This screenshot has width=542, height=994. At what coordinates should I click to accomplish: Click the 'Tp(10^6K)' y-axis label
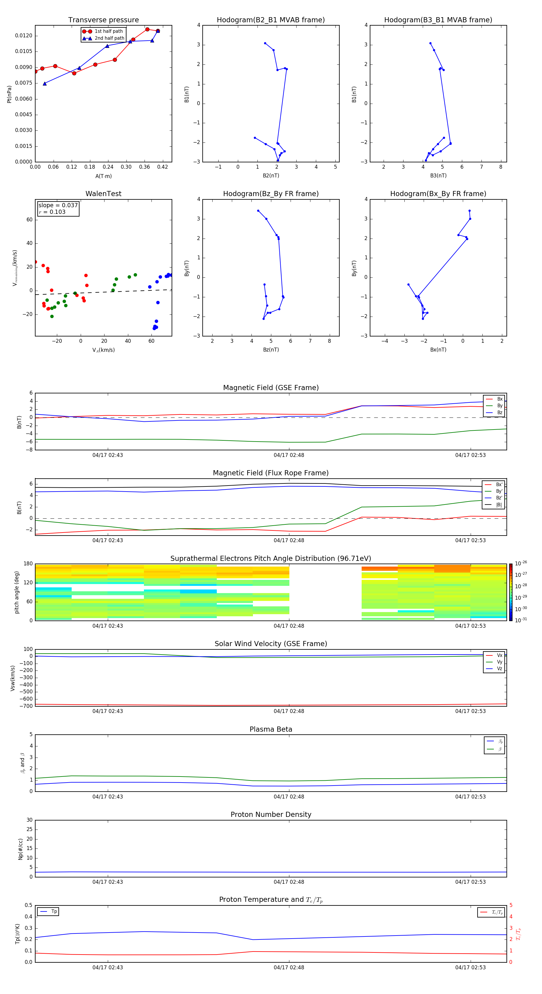tap(17, 934)
